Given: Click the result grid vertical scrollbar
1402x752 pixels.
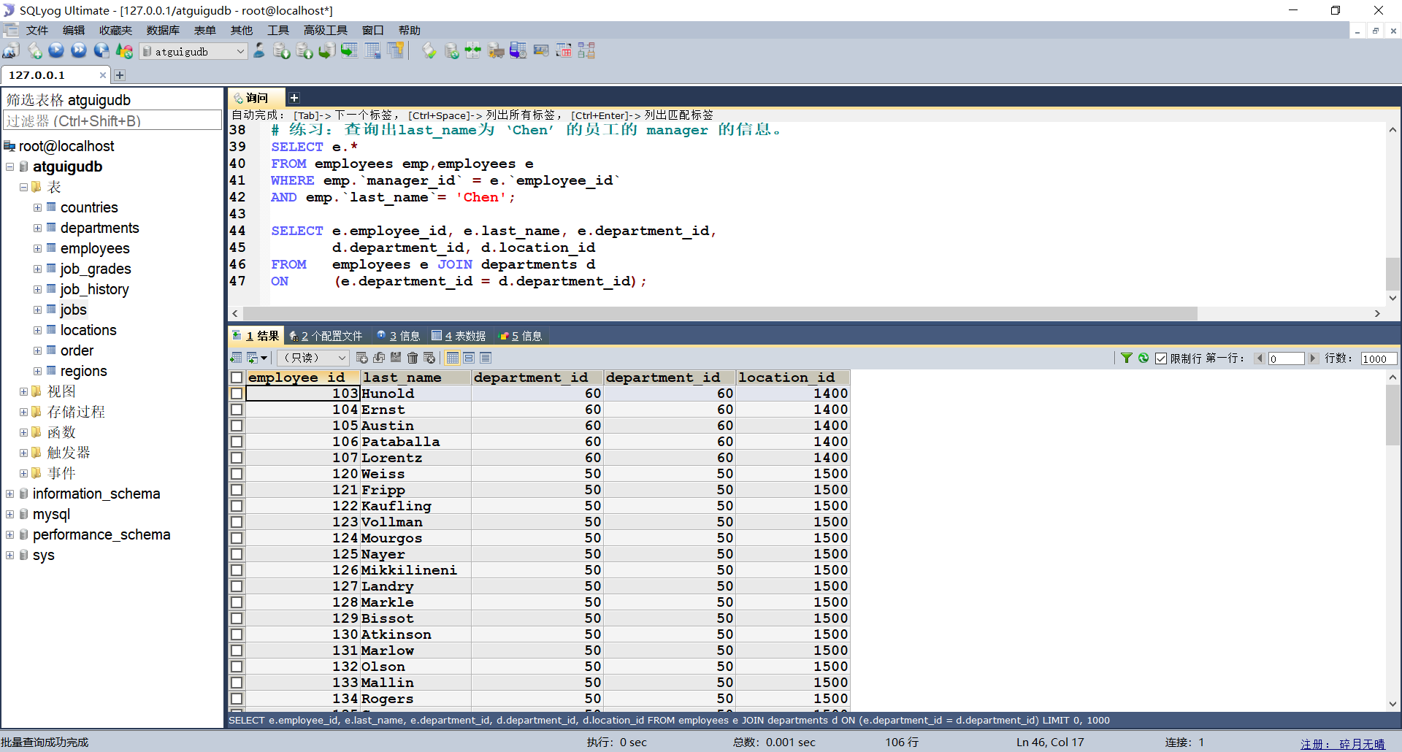Looking at the screenshot, I should pos(1393,415).
